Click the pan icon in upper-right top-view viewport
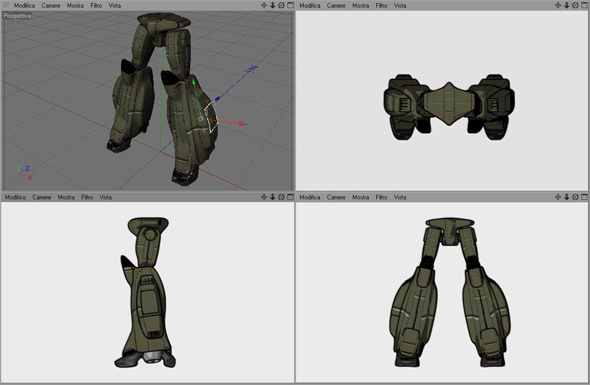This screenshot has height=385, width=590. pos(558,5)
